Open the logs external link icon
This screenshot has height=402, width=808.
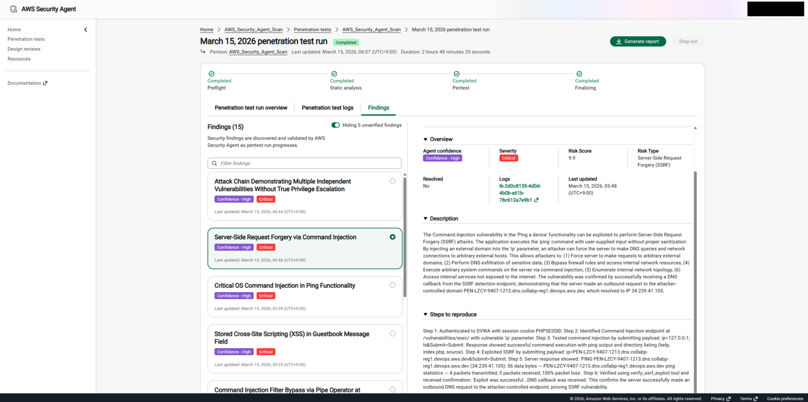tap(536, 200)
